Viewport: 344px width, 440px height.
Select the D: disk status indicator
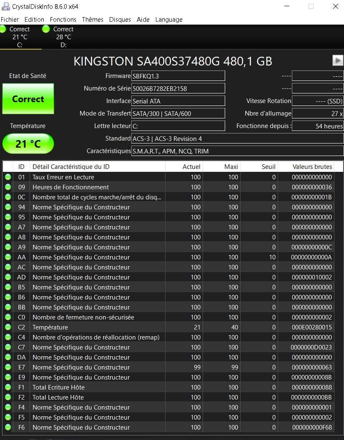pyautogui.click(x=59, y=37)
